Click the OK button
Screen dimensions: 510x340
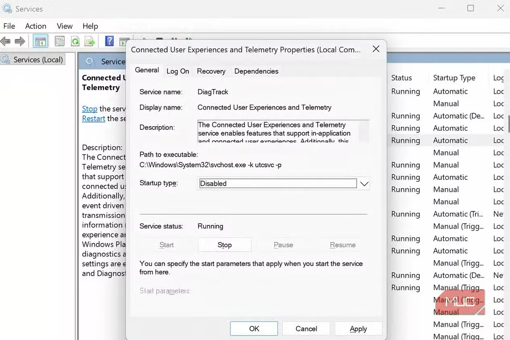pyautogui.click(x=254, y=329)
